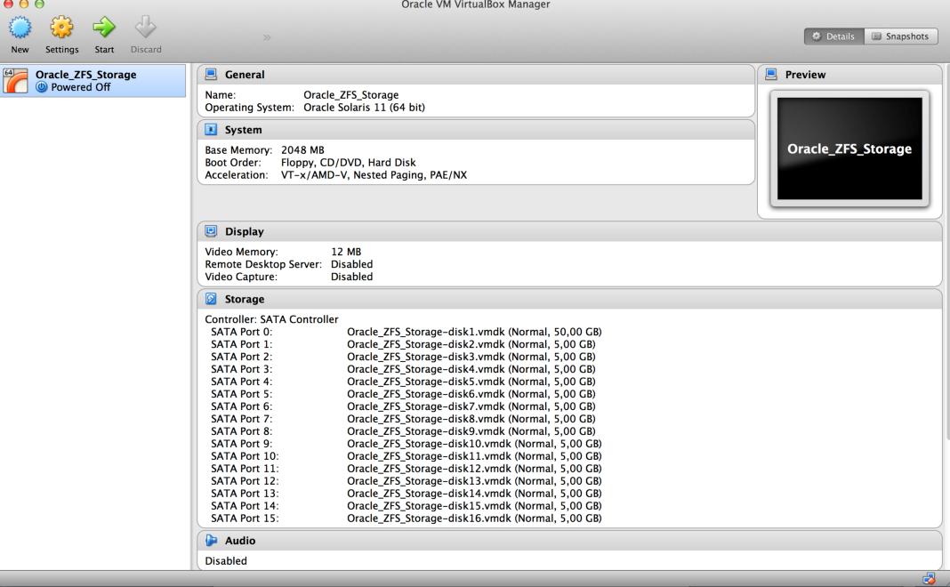Click the Display monitor icon
This screenshot has height=587, width=950.
coord(211,231)
